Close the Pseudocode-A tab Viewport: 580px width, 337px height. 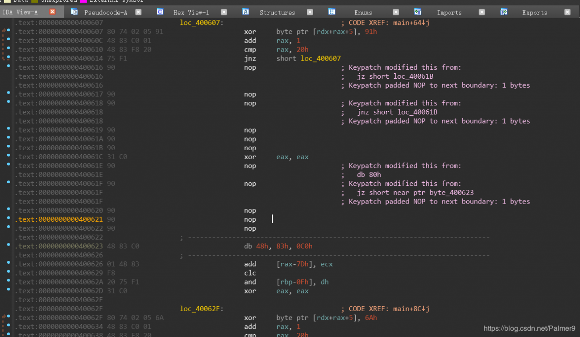138,12
